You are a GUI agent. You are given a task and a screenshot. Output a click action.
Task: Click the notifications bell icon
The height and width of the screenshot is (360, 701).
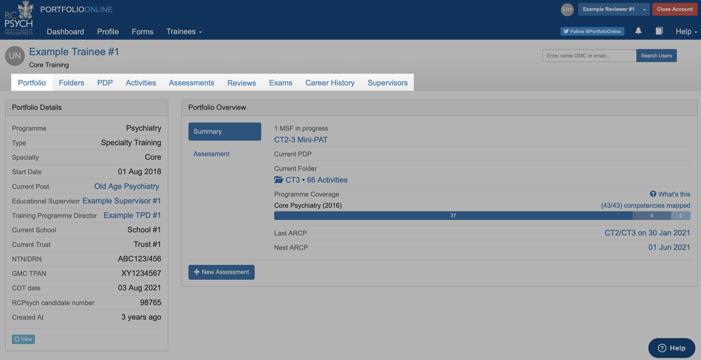[x=638, y=31]
